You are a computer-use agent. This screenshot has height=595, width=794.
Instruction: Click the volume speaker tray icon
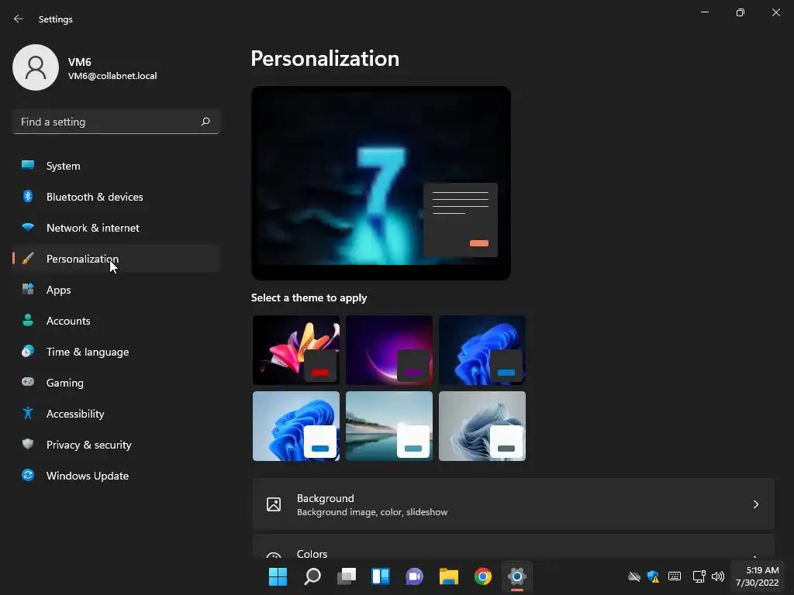(x=718, y=576)
